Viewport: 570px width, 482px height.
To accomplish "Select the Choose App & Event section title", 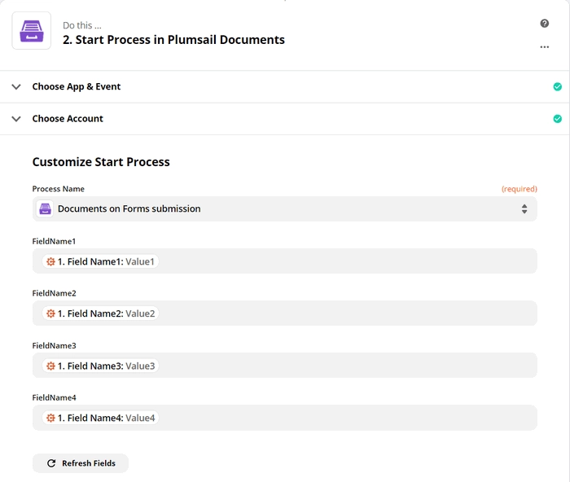I will (x=77, y=86).
